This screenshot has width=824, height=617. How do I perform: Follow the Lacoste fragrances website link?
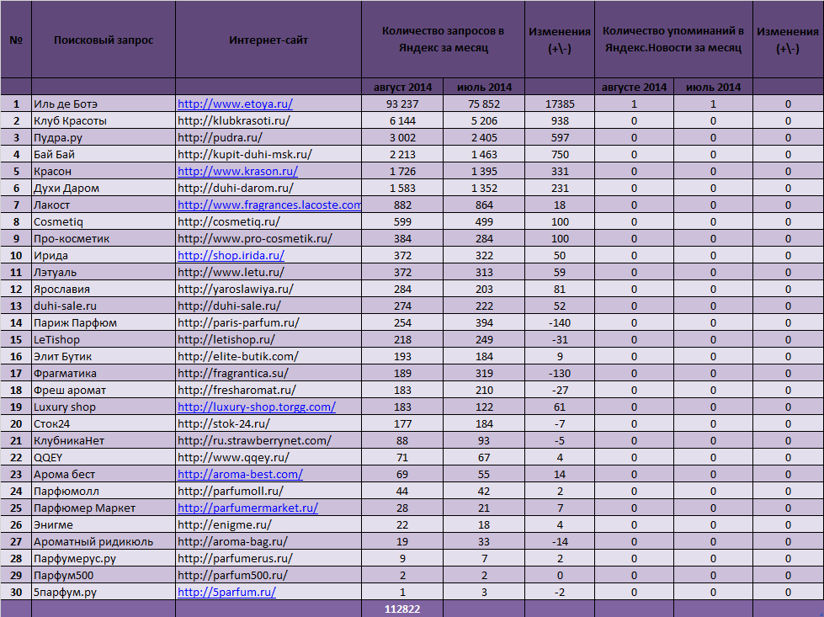[x=269, y=205]
